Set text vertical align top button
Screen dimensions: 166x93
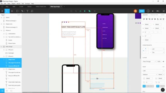(x=158, y=86)
